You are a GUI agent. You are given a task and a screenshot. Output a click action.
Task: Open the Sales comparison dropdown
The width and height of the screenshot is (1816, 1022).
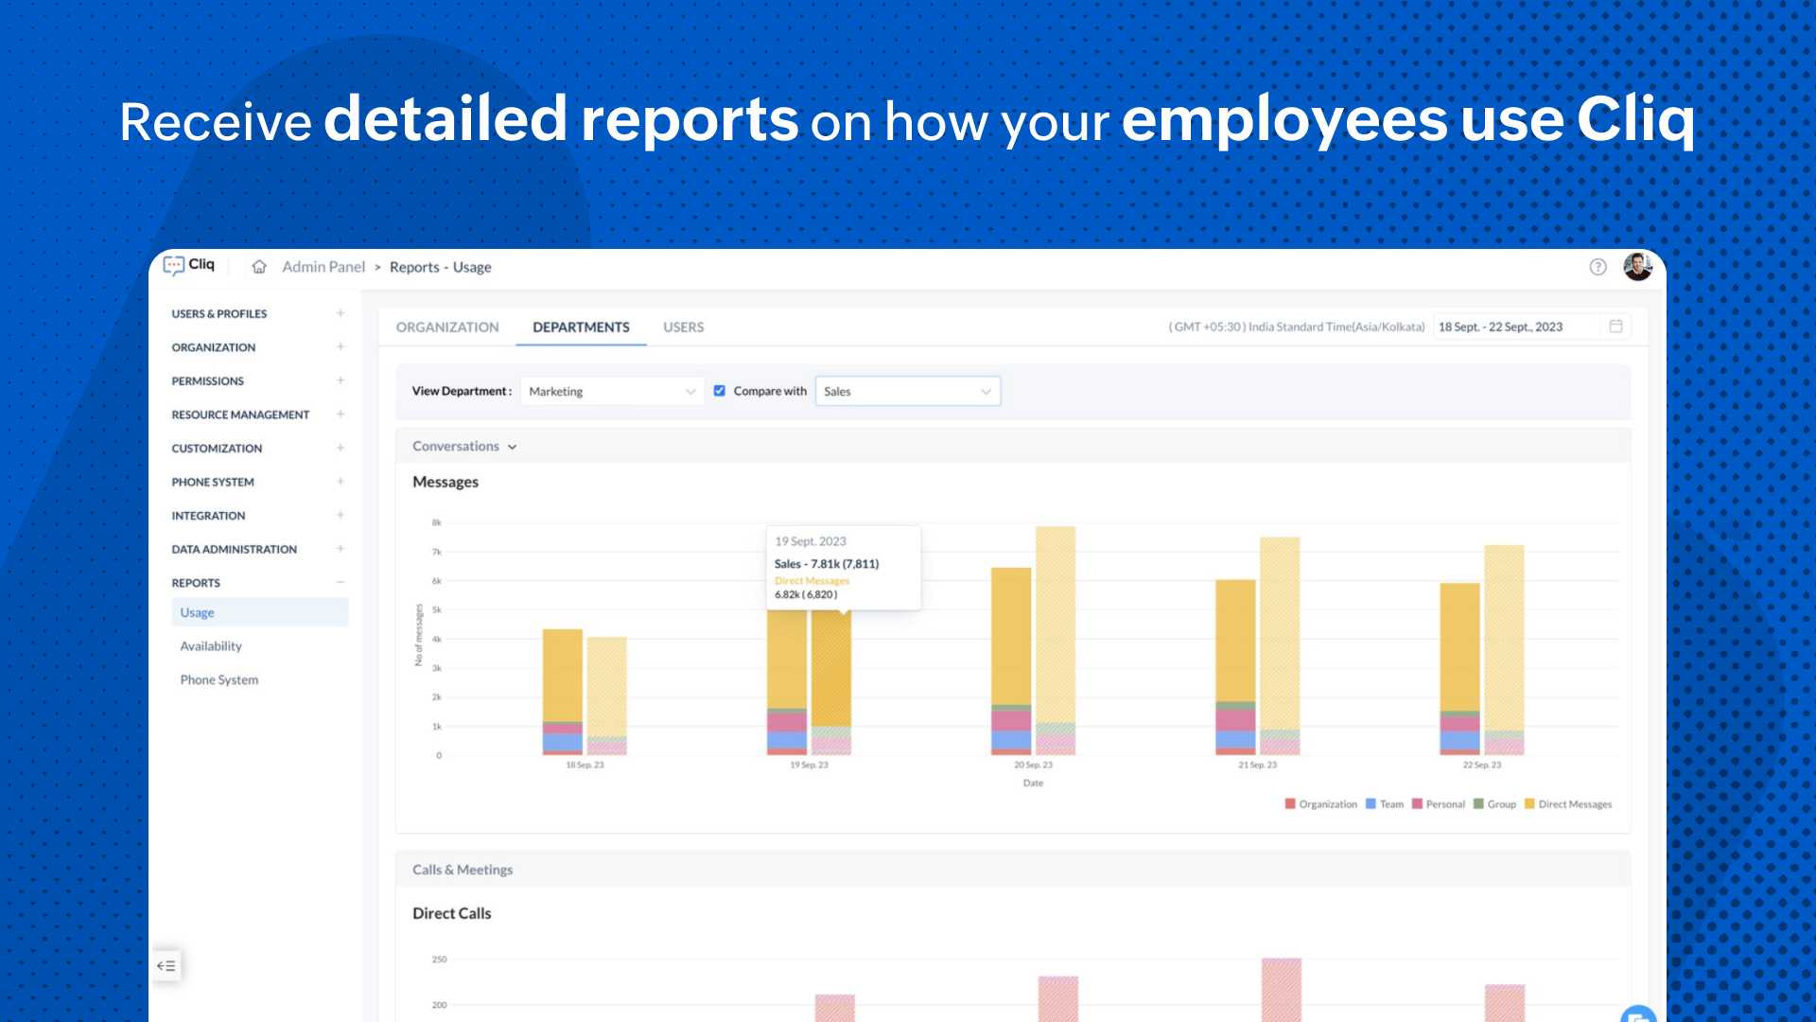[x=907, y=392]
